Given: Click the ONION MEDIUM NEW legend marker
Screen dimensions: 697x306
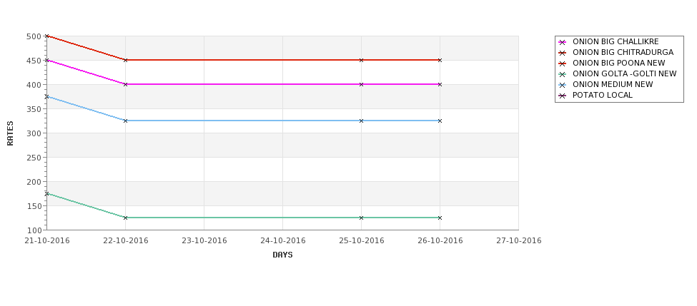Looking at the screenshot, I should pyautogui.click(x=563, y=85).
